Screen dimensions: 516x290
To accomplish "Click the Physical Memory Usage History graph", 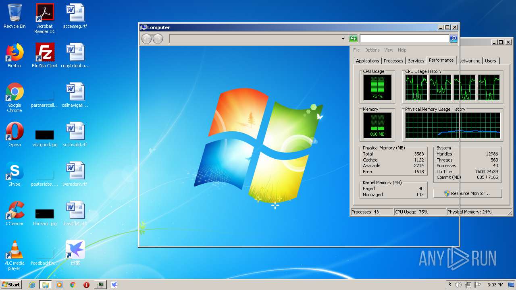I will 453,125.
